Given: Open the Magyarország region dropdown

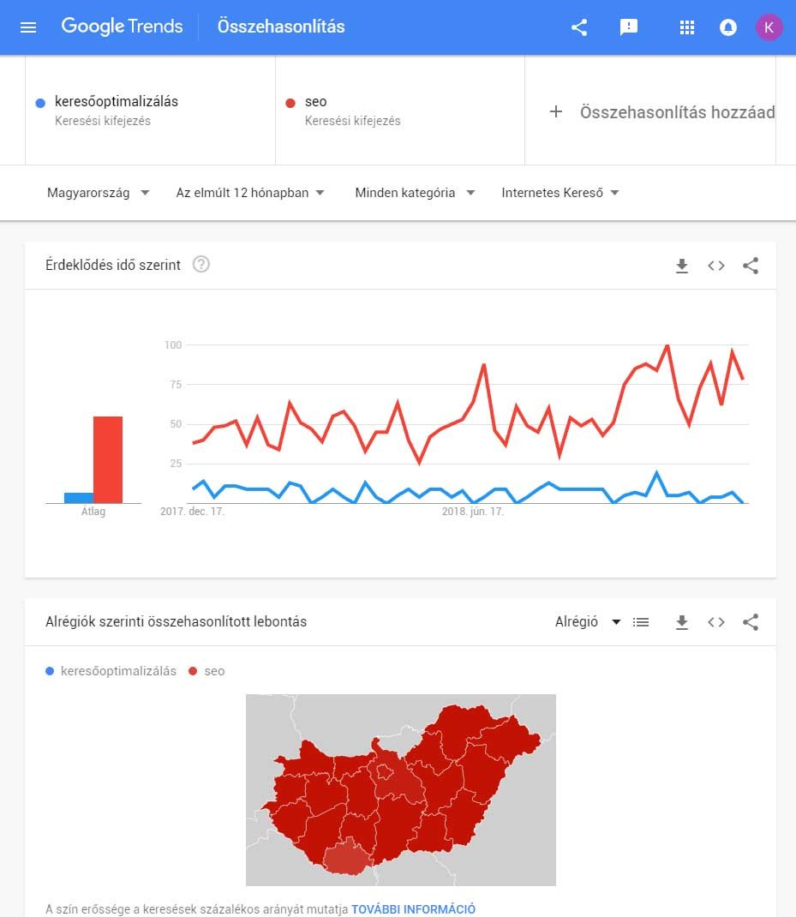Looking at the screenshot, I should 97,193.
